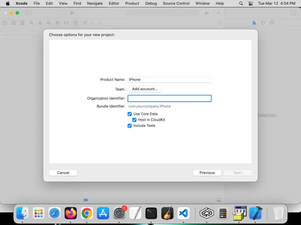301x225 pixels.
Task: Click the add editor split icon
Action: click(x=220, y=23)
